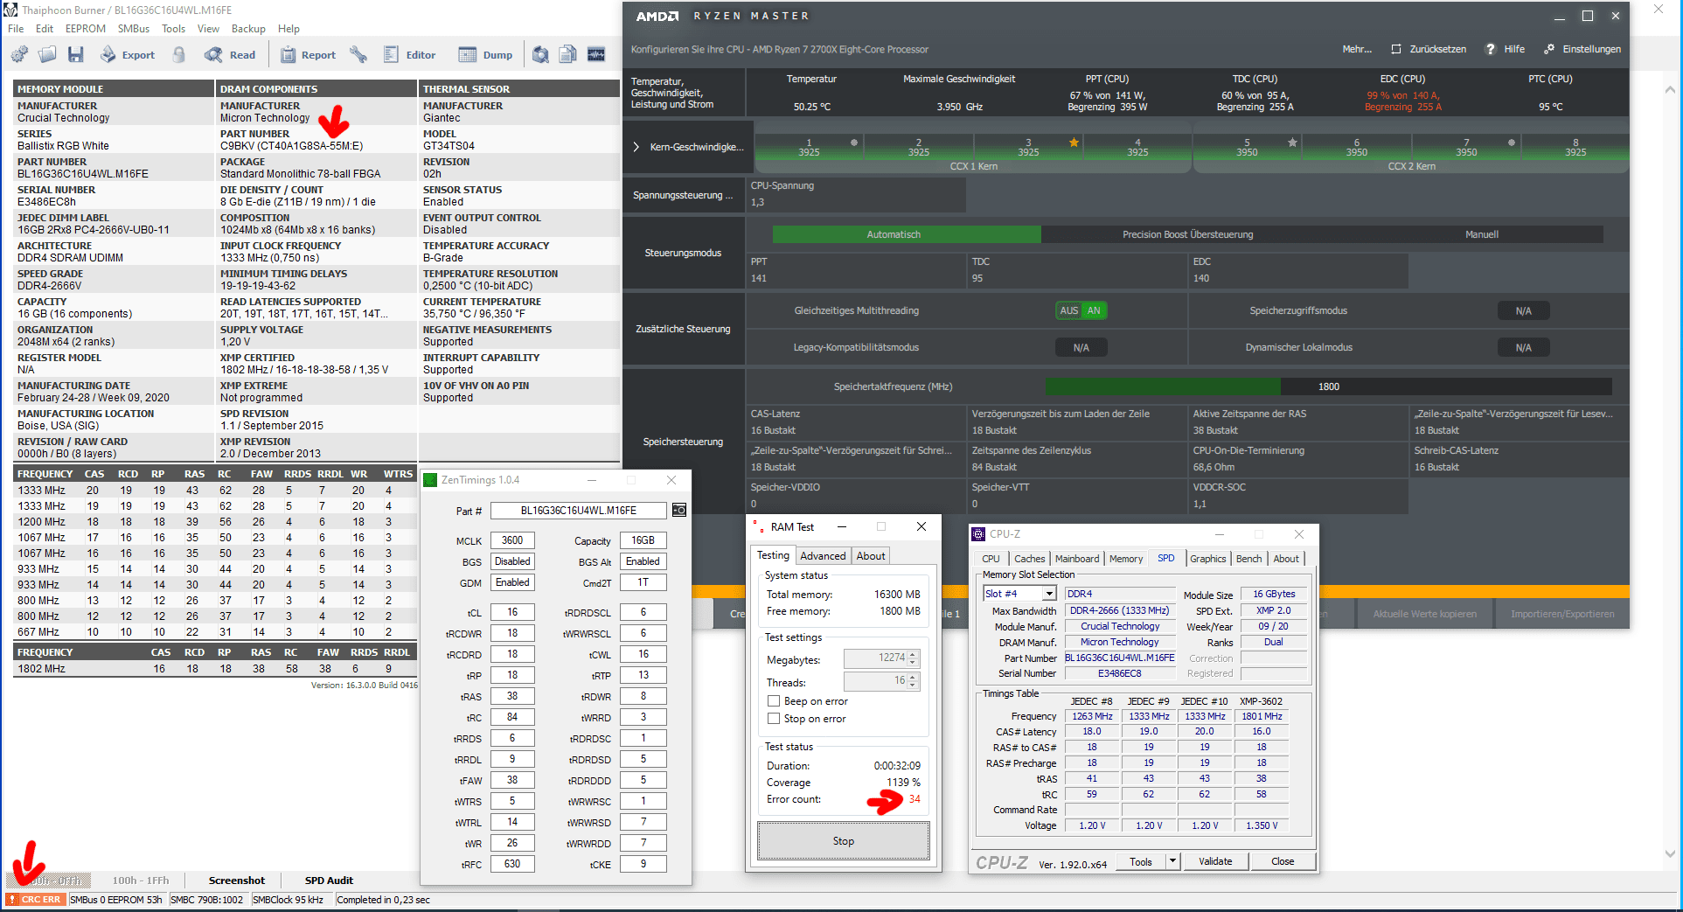Open the SMBus menu in Thaiphoon Burner

134,29
